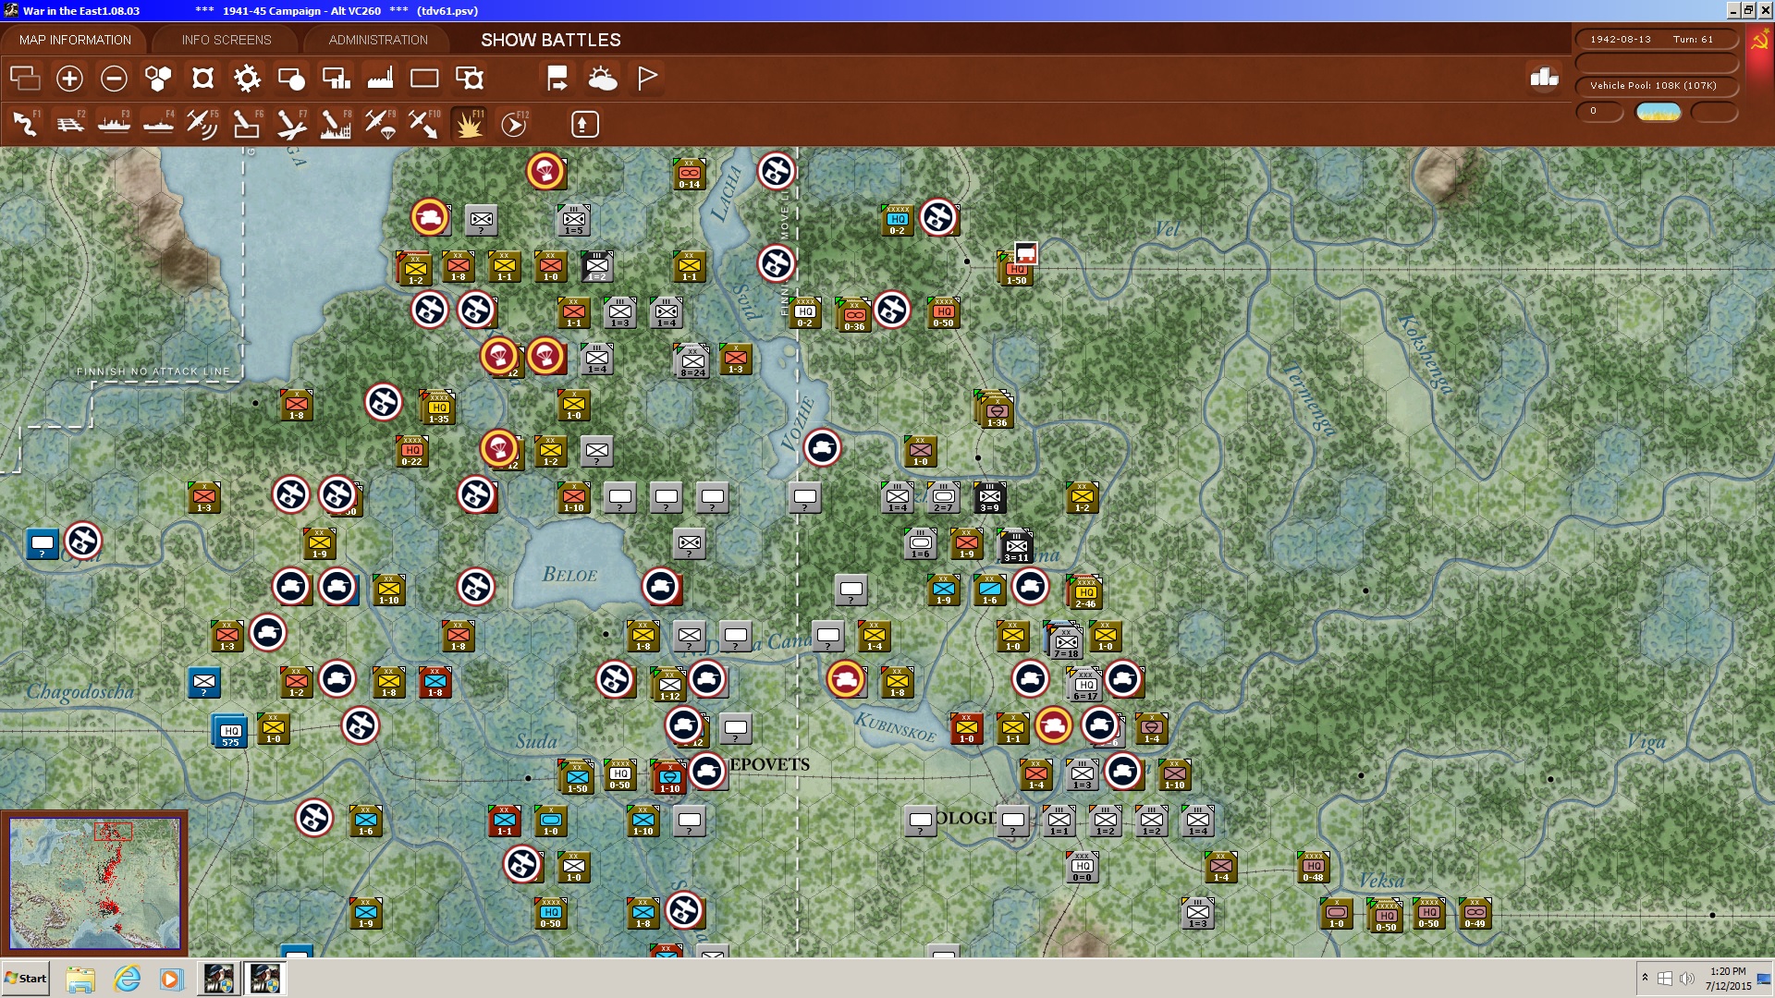Select the HQ 0=0 grey counter
1775x998 pixels.
tap(1082, 867)
